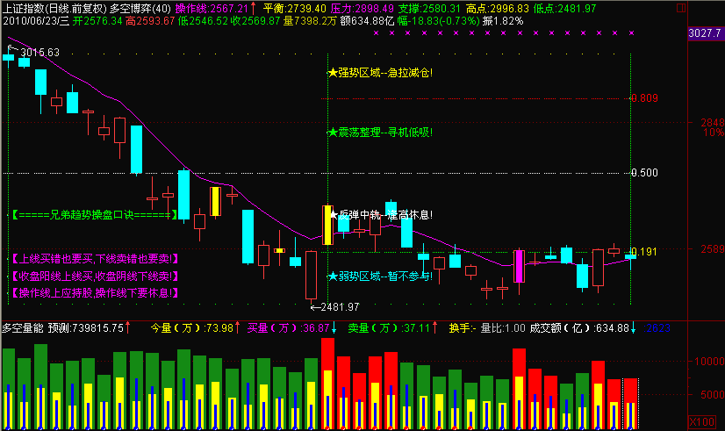Screen dimensions: 725x431
Task: Click the volume 量7398.2万
Action: coord(310,21)
